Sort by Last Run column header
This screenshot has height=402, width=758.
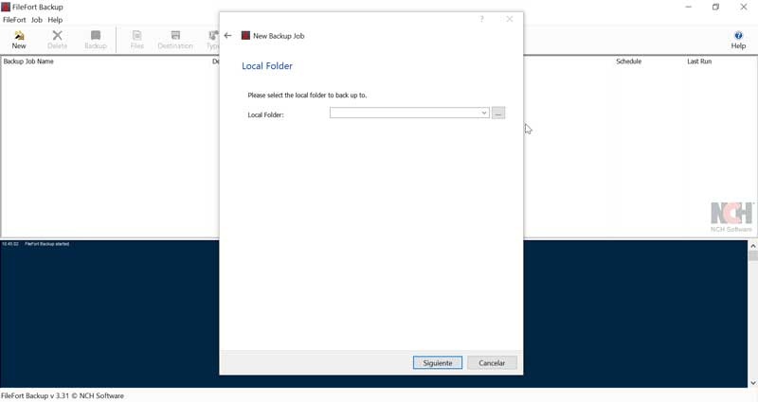coord(699,61)
